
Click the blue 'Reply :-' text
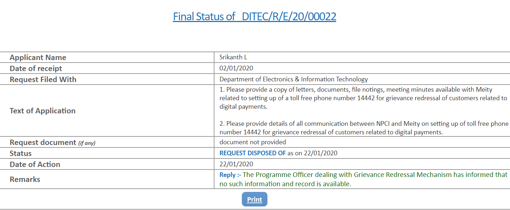point(230,175)
